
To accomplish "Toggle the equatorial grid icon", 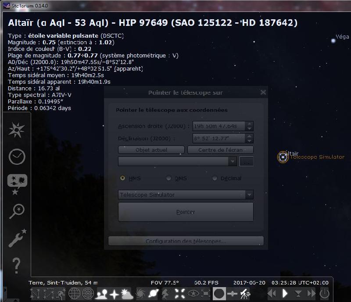I will [74, 294].
